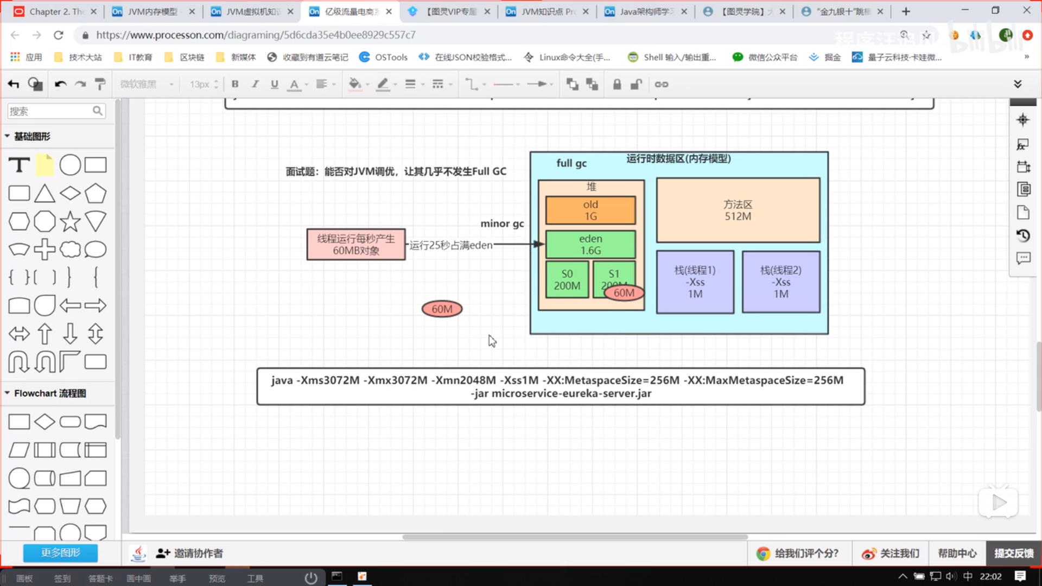
Task: Click 提交反馈 feedback button
Action: pos(1014,553)
